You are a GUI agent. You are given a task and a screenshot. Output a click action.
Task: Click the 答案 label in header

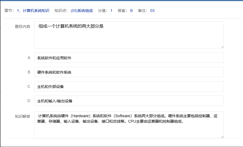click(x=122, y=11)
